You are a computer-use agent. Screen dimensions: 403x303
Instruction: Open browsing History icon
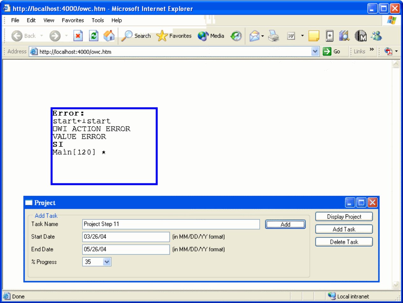coord(236,36)
